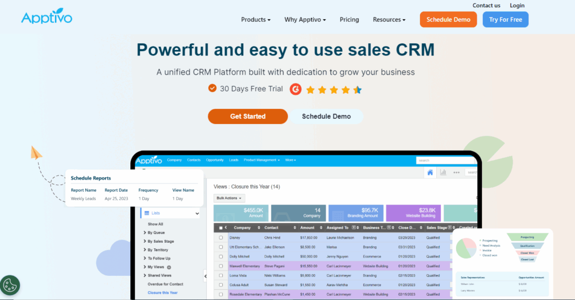Image resolution: width=575 pixels, height=300 pixels.
Task: Click the 14 Company summary tile
Action: 298,213
